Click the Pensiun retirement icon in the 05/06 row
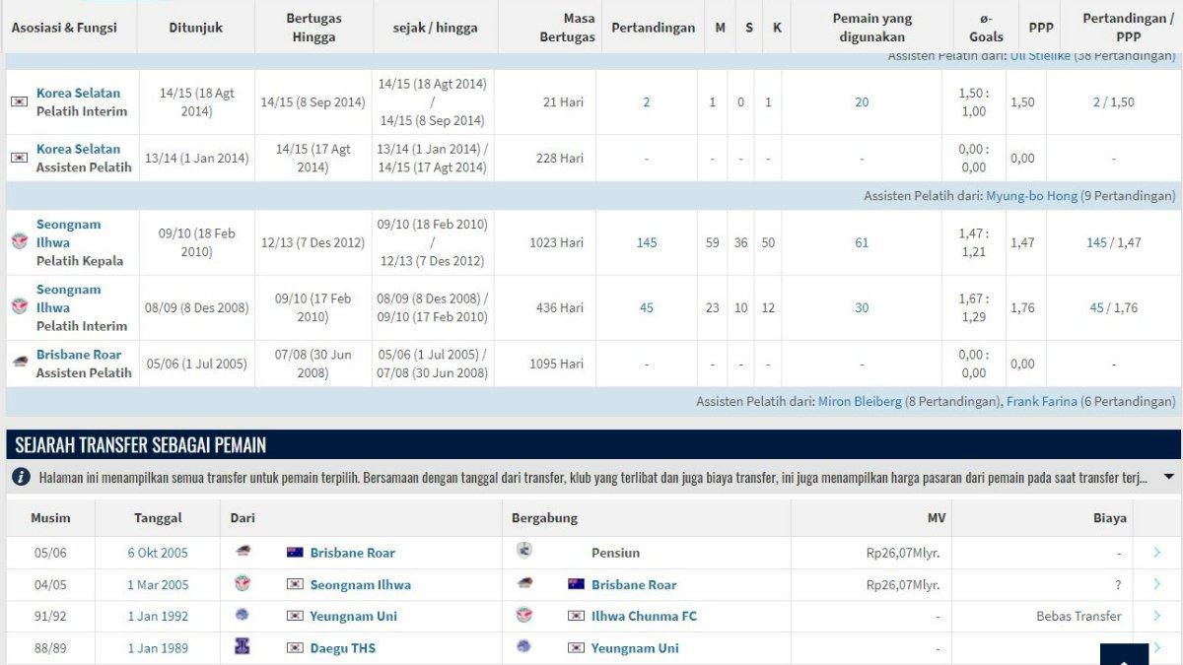Screen dimensions: 1183x665 coord(523,552)
